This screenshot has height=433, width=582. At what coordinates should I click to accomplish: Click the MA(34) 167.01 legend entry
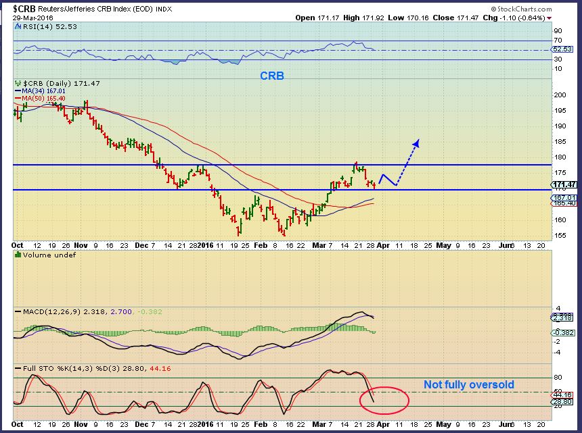40,91
